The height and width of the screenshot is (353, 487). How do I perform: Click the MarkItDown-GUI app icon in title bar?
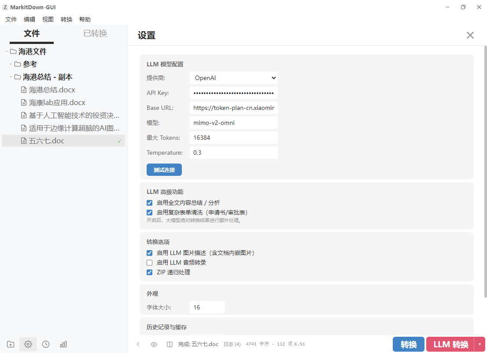[x=5, y=7]
